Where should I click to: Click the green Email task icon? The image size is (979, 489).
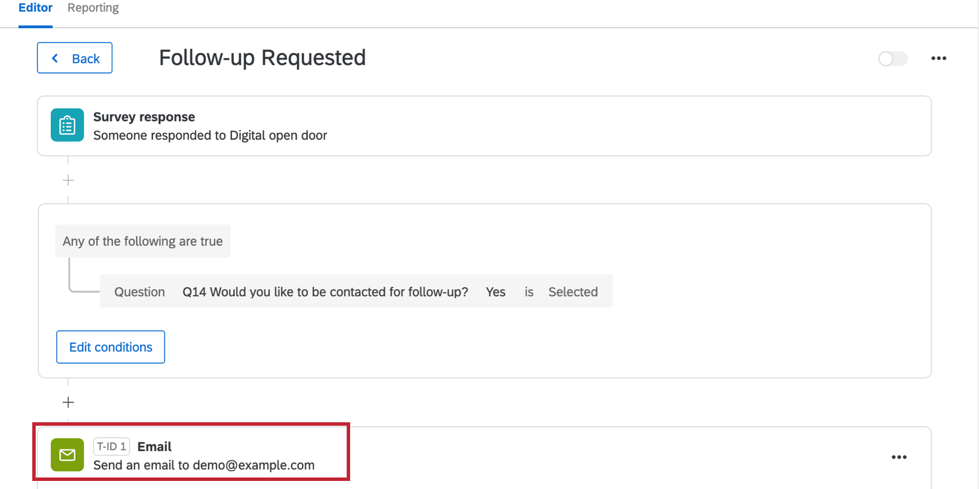[67, 455]
